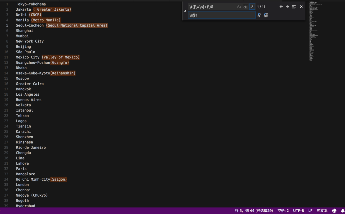This screenshot has height=214, width=345.
Task: Click the Lagos line
Action: [21, 121]
